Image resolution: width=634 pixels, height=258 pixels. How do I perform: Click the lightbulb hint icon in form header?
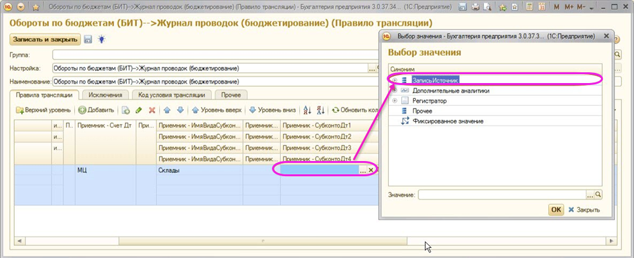100,39
